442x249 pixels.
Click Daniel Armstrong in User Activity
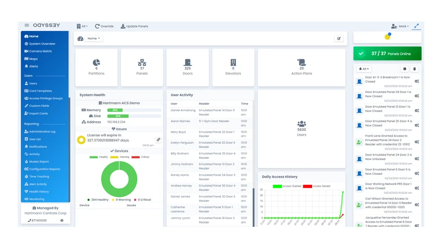click(x=183, y=110)
